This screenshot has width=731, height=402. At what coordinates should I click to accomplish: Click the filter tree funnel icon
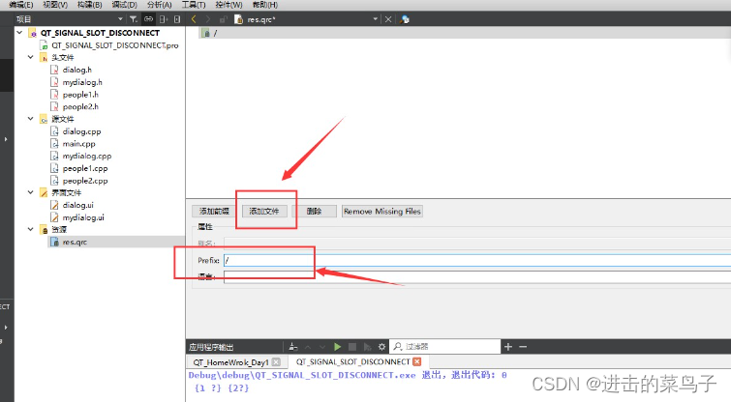pyautogui.click(x=134, y=19)
